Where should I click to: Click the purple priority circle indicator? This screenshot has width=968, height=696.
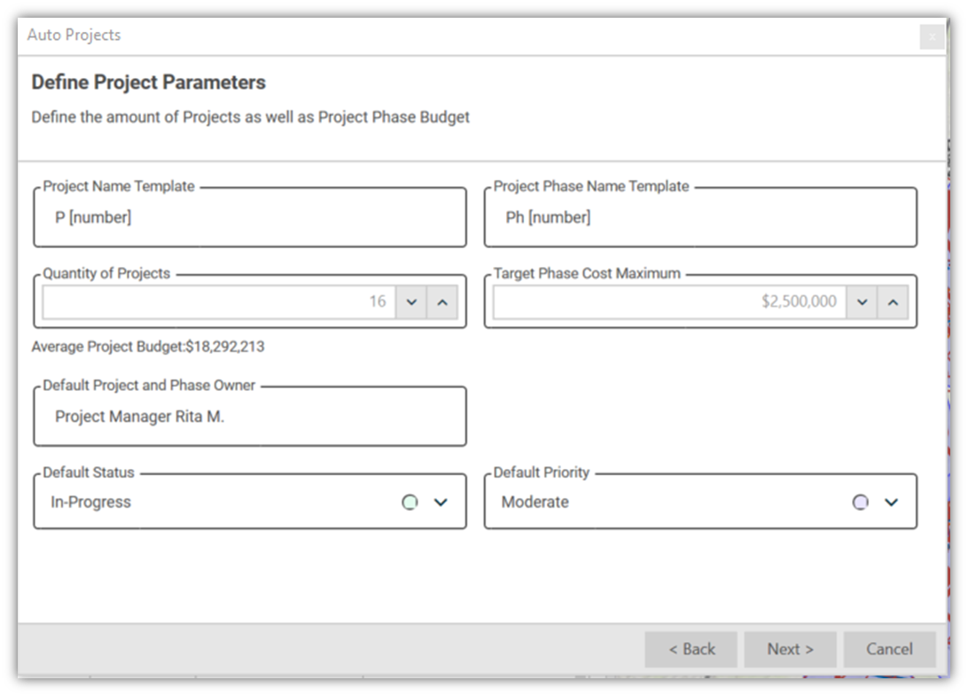tap(860, 502)
